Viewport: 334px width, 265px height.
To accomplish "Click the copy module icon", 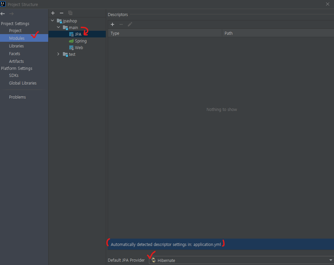I will [70, 13].
